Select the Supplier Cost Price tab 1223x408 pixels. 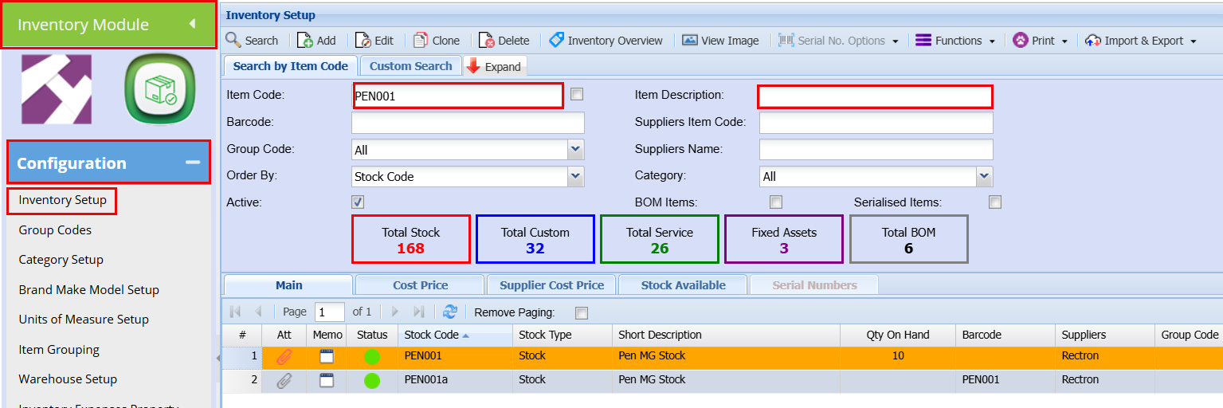551,284
